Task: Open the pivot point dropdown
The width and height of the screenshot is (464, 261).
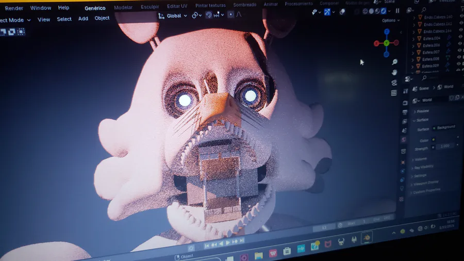Action: coord(196,15)
